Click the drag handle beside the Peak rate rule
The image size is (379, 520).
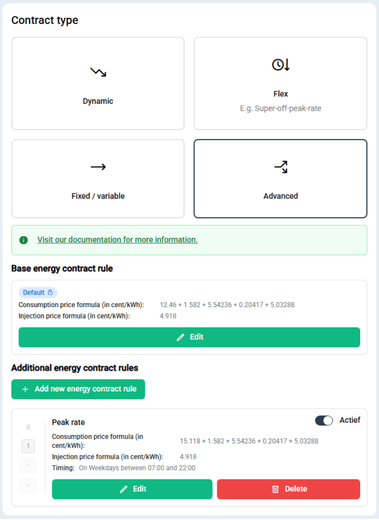point(28,427)
